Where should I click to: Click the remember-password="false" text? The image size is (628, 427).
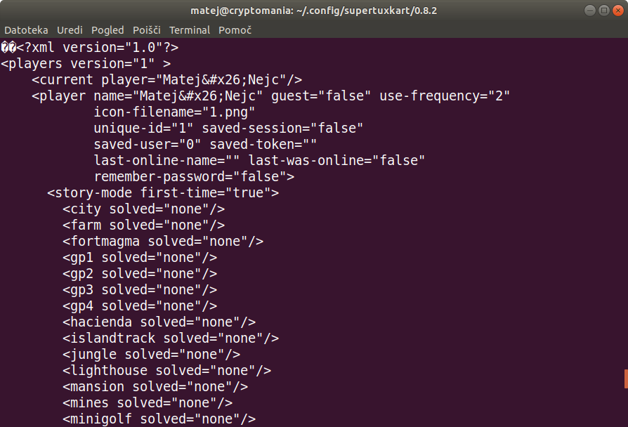(194, 177)
